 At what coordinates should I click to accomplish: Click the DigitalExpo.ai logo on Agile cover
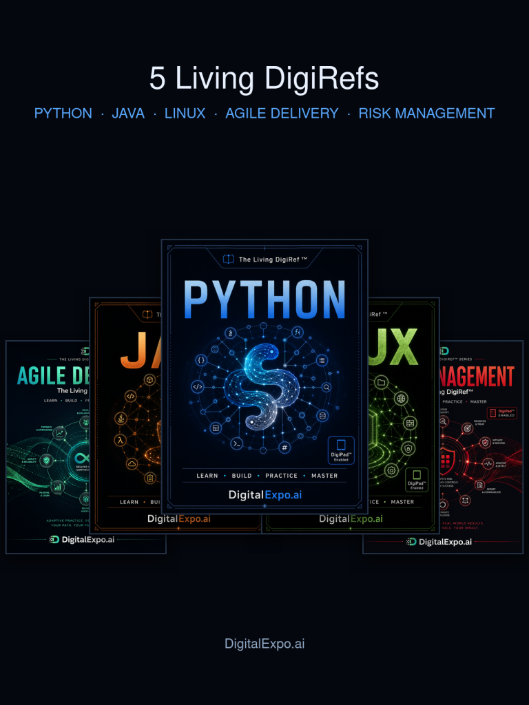pos(82,540)
